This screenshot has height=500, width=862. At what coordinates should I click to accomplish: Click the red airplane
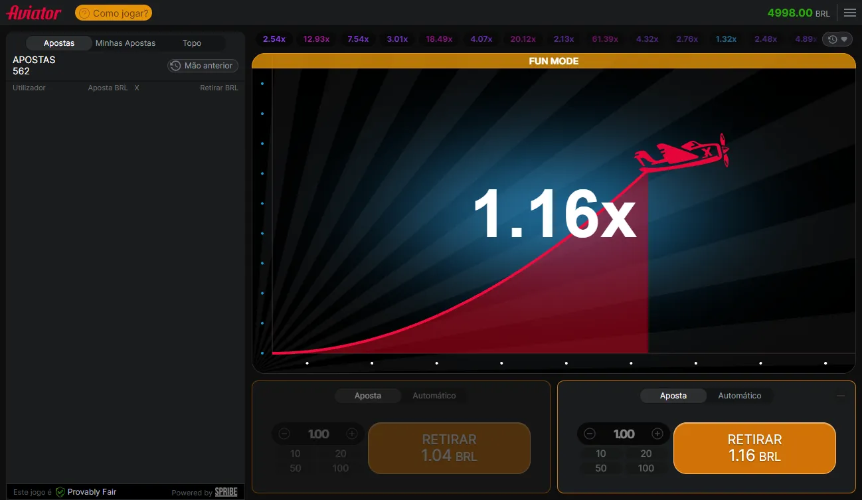click(x=682, y=153)
